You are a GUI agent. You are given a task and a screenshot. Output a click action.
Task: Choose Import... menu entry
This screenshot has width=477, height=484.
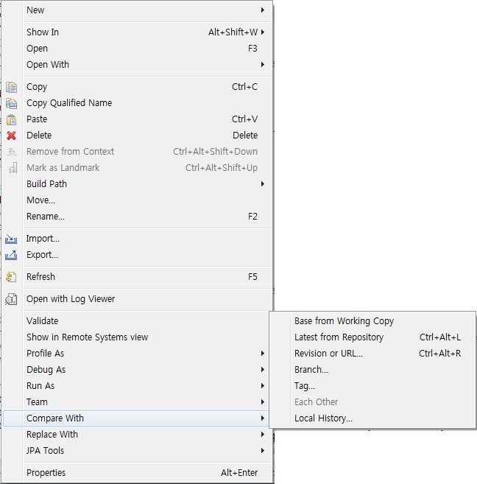coord(137,239)
